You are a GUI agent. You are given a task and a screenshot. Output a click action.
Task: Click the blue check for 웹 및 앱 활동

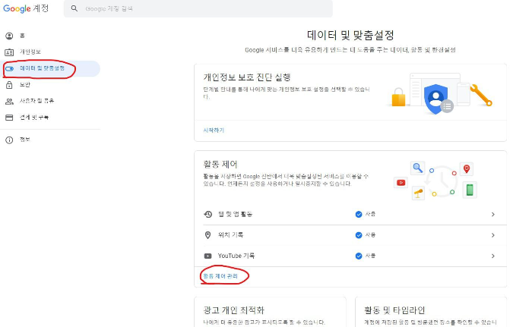[359, 214]
